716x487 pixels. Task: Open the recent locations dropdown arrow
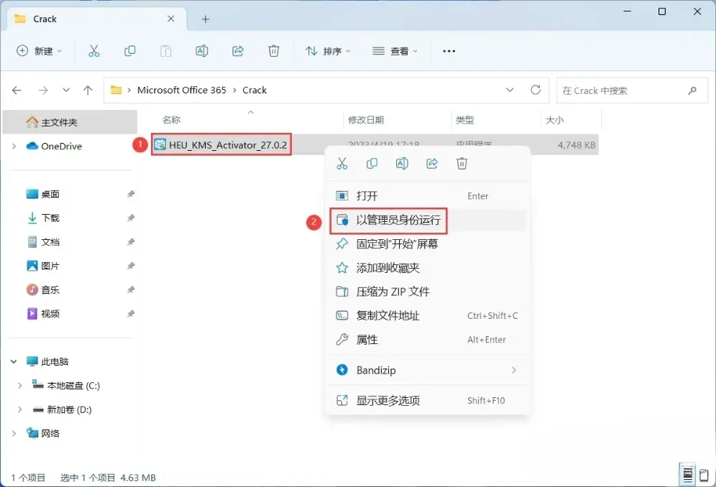point(66,91)
